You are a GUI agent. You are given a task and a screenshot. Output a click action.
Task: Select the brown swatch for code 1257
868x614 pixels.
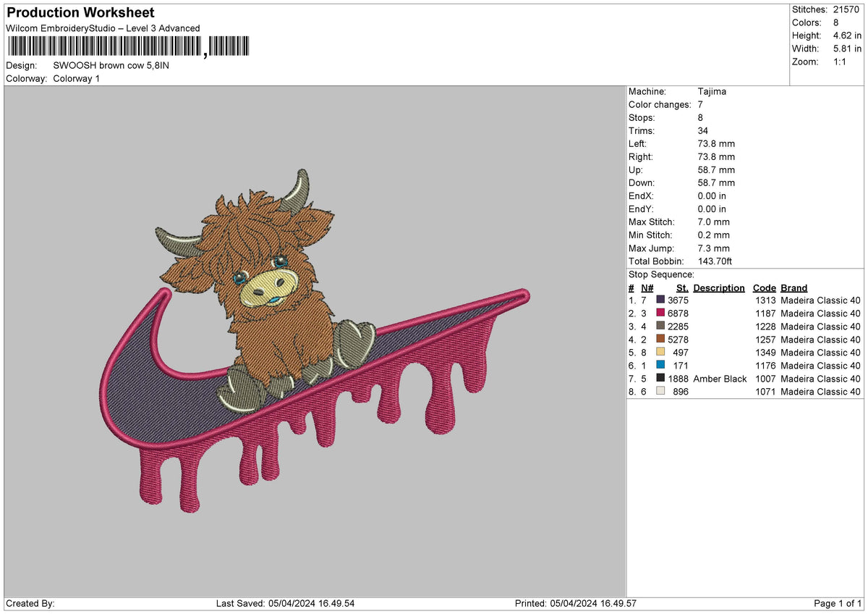660,340
